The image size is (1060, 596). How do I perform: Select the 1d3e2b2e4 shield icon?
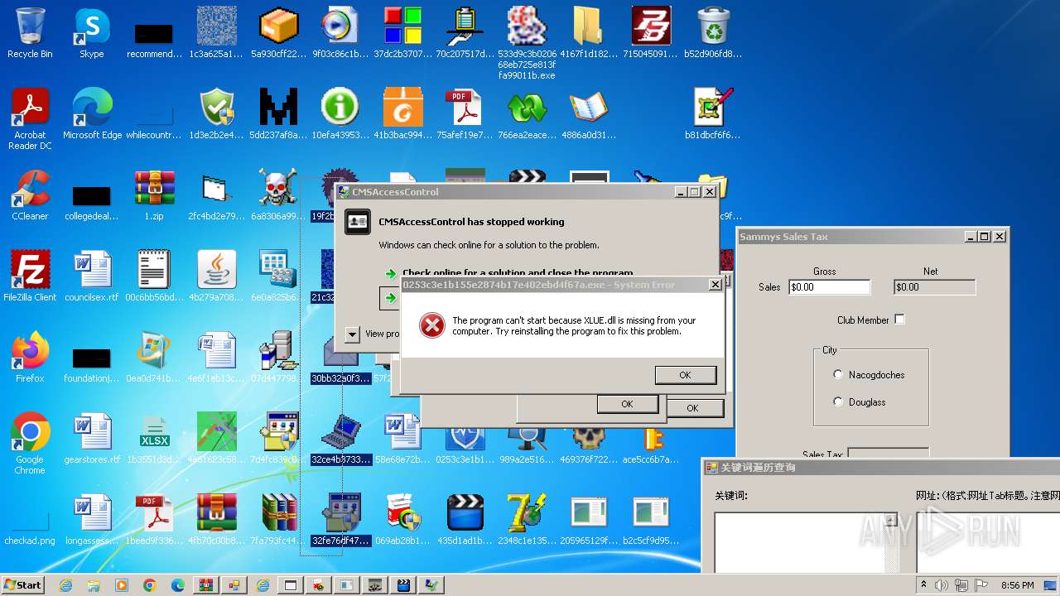point(216,113)
